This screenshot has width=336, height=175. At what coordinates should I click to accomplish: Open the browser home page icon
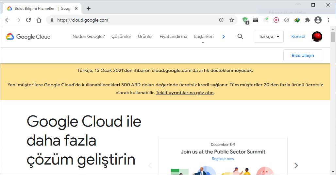[39, 20]
